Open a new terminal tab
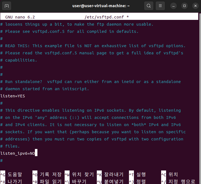Screen dimensions: 201x184 7,6
